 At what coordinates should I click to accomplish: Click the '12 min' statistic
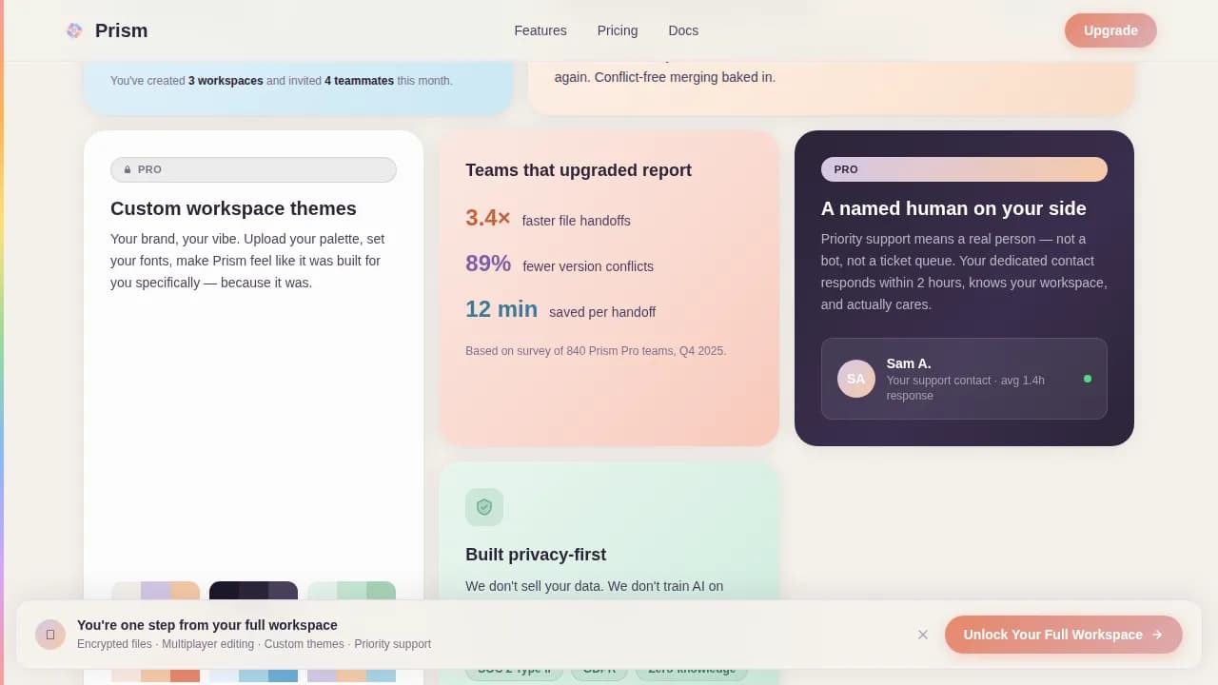[501, 309]
